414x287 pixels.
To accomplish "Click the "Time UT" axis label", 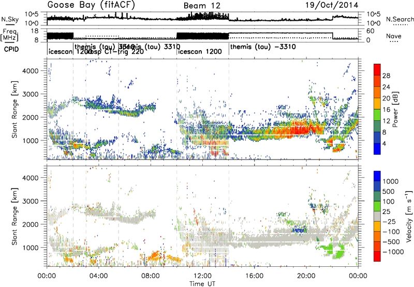I will (x=202, y=284).
